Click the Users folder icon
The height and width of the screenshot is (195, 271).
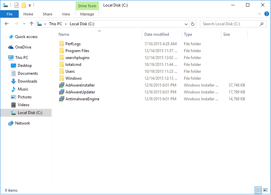[62, 71]
